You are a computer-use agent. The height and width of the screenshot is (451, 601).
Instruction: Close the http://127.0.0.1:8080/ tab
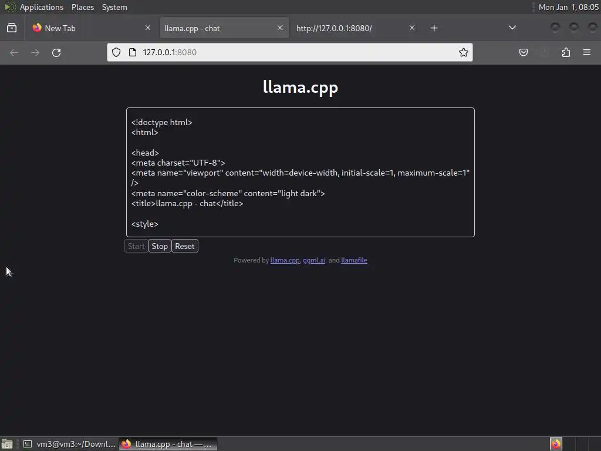(x=411, y=28)
